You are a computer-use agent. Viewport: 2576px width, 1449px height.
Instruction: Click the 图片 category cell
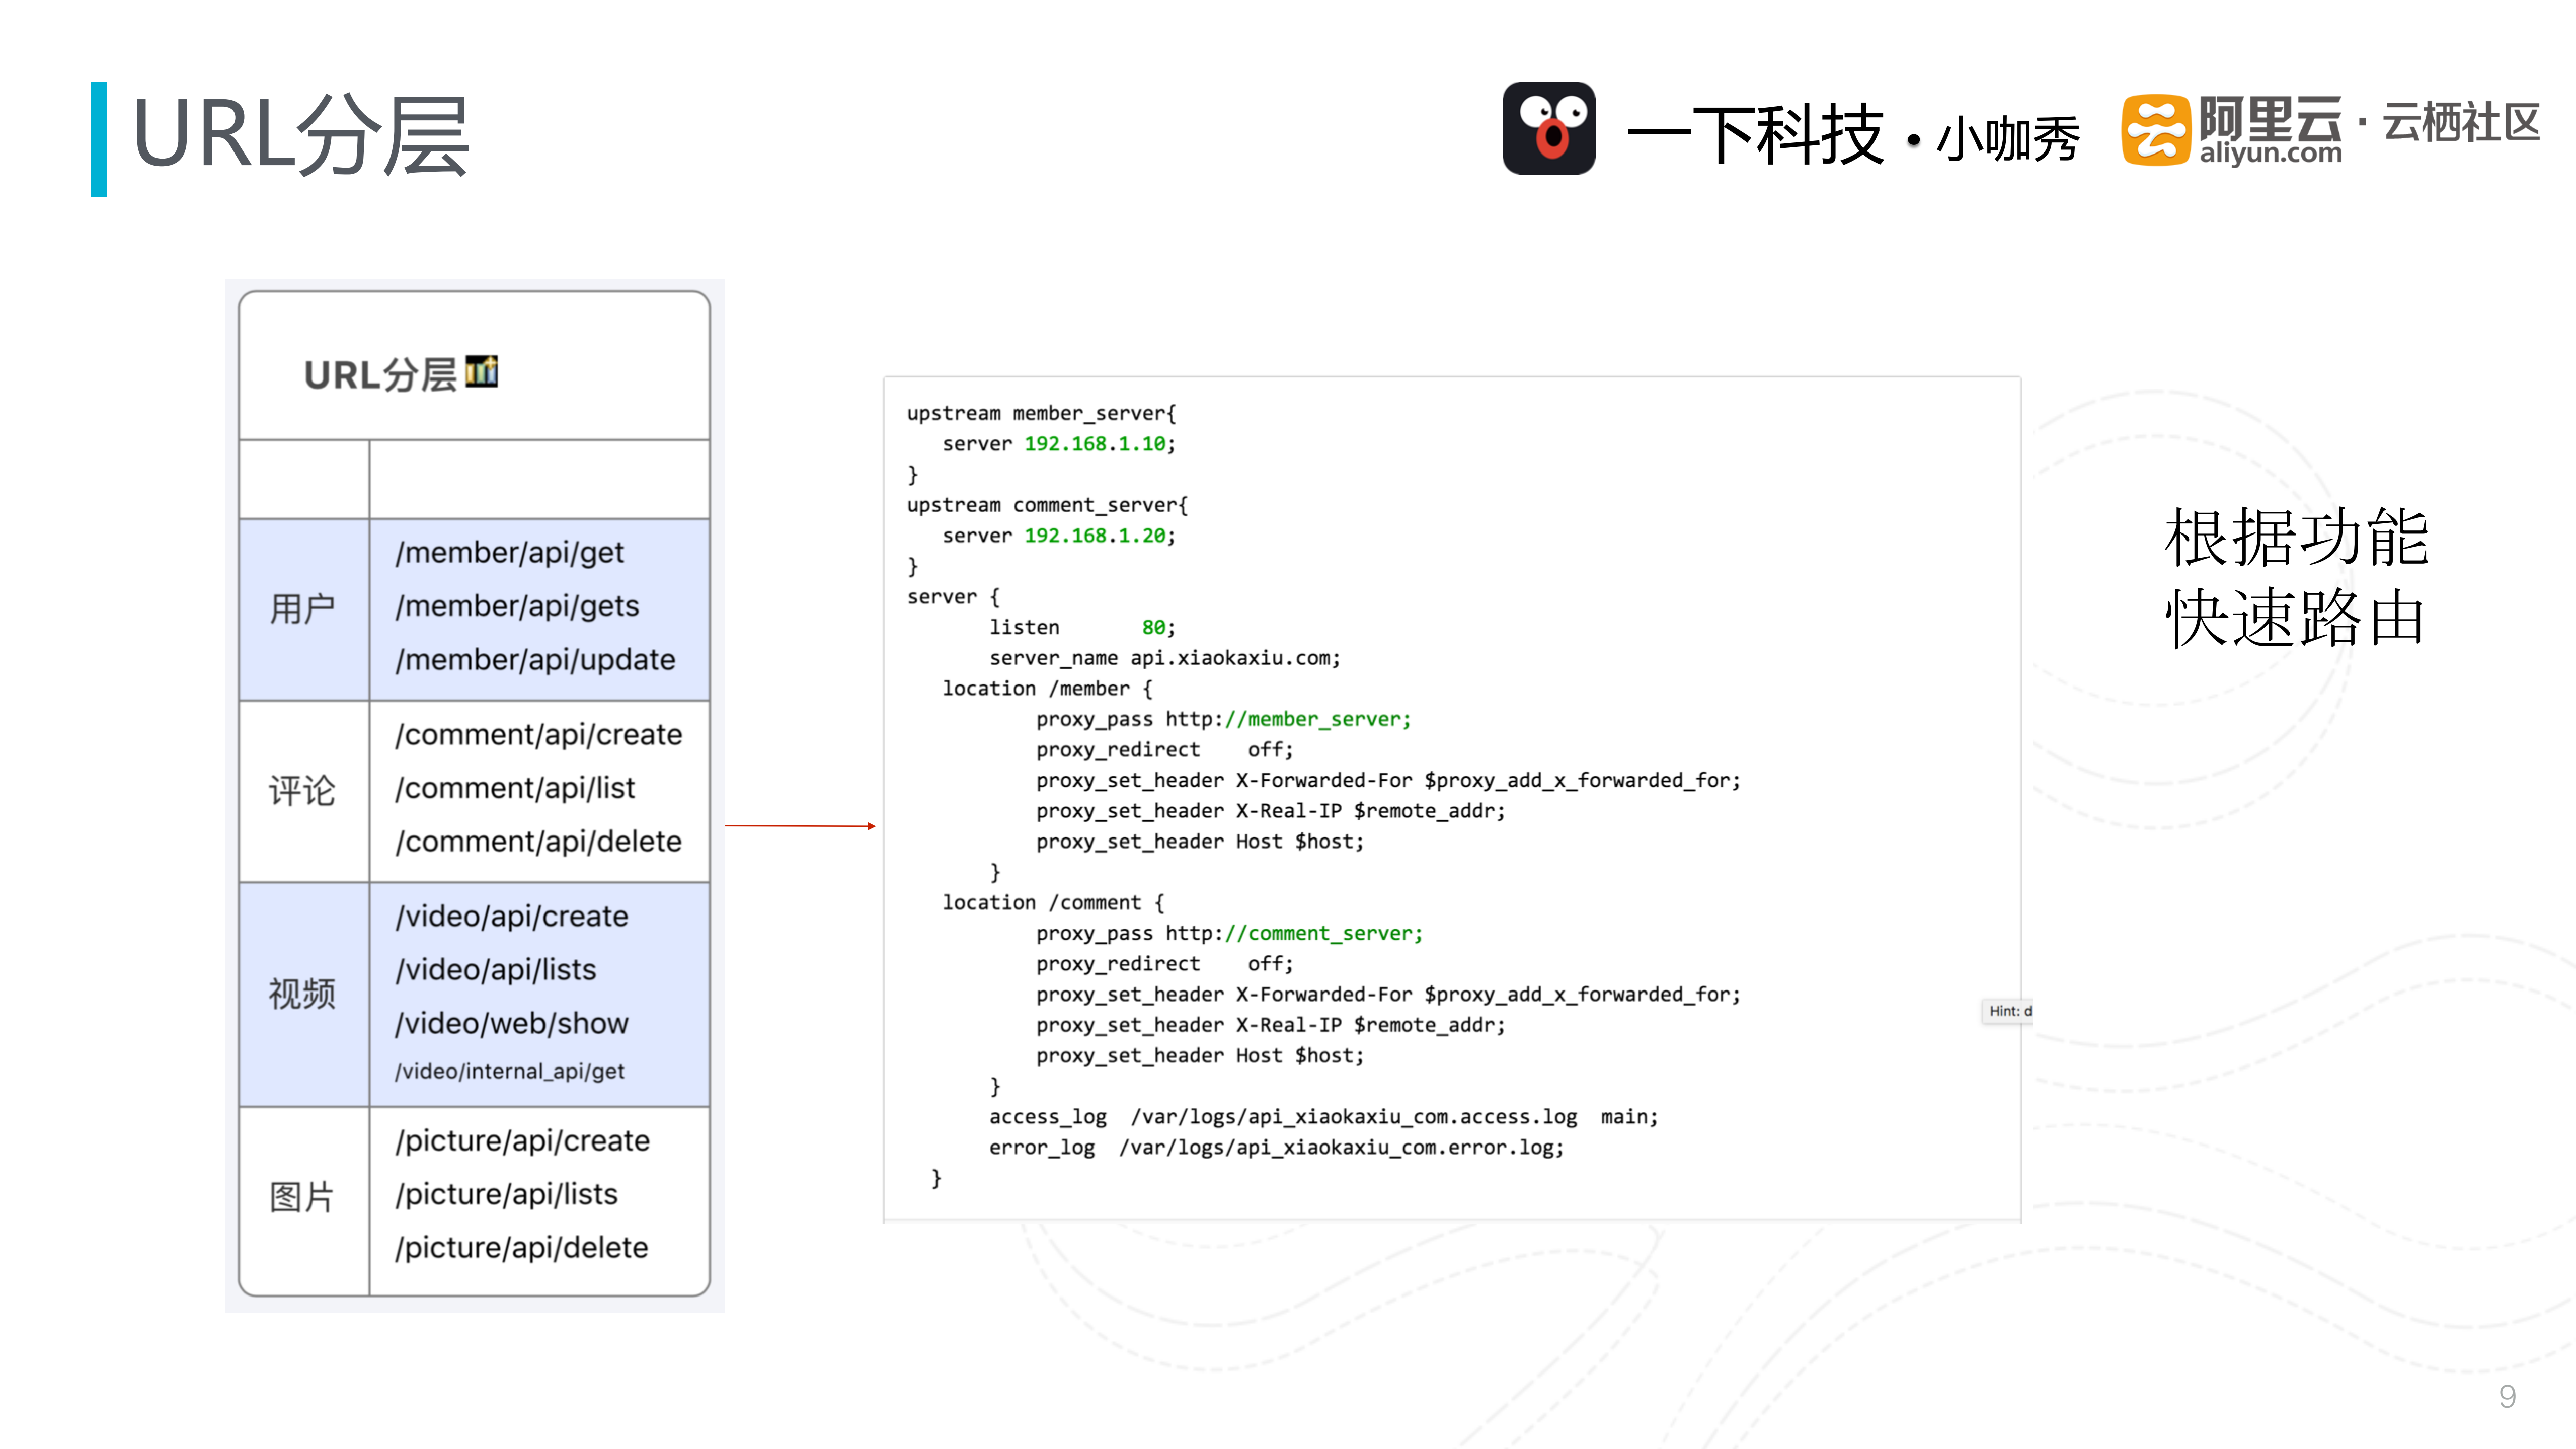pyautogui.click(x=303, y=1194)
